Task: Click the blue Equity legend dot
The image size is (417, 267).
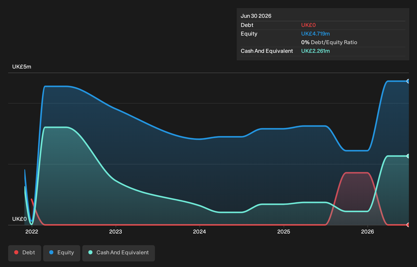Action: (x=51, y=252)
